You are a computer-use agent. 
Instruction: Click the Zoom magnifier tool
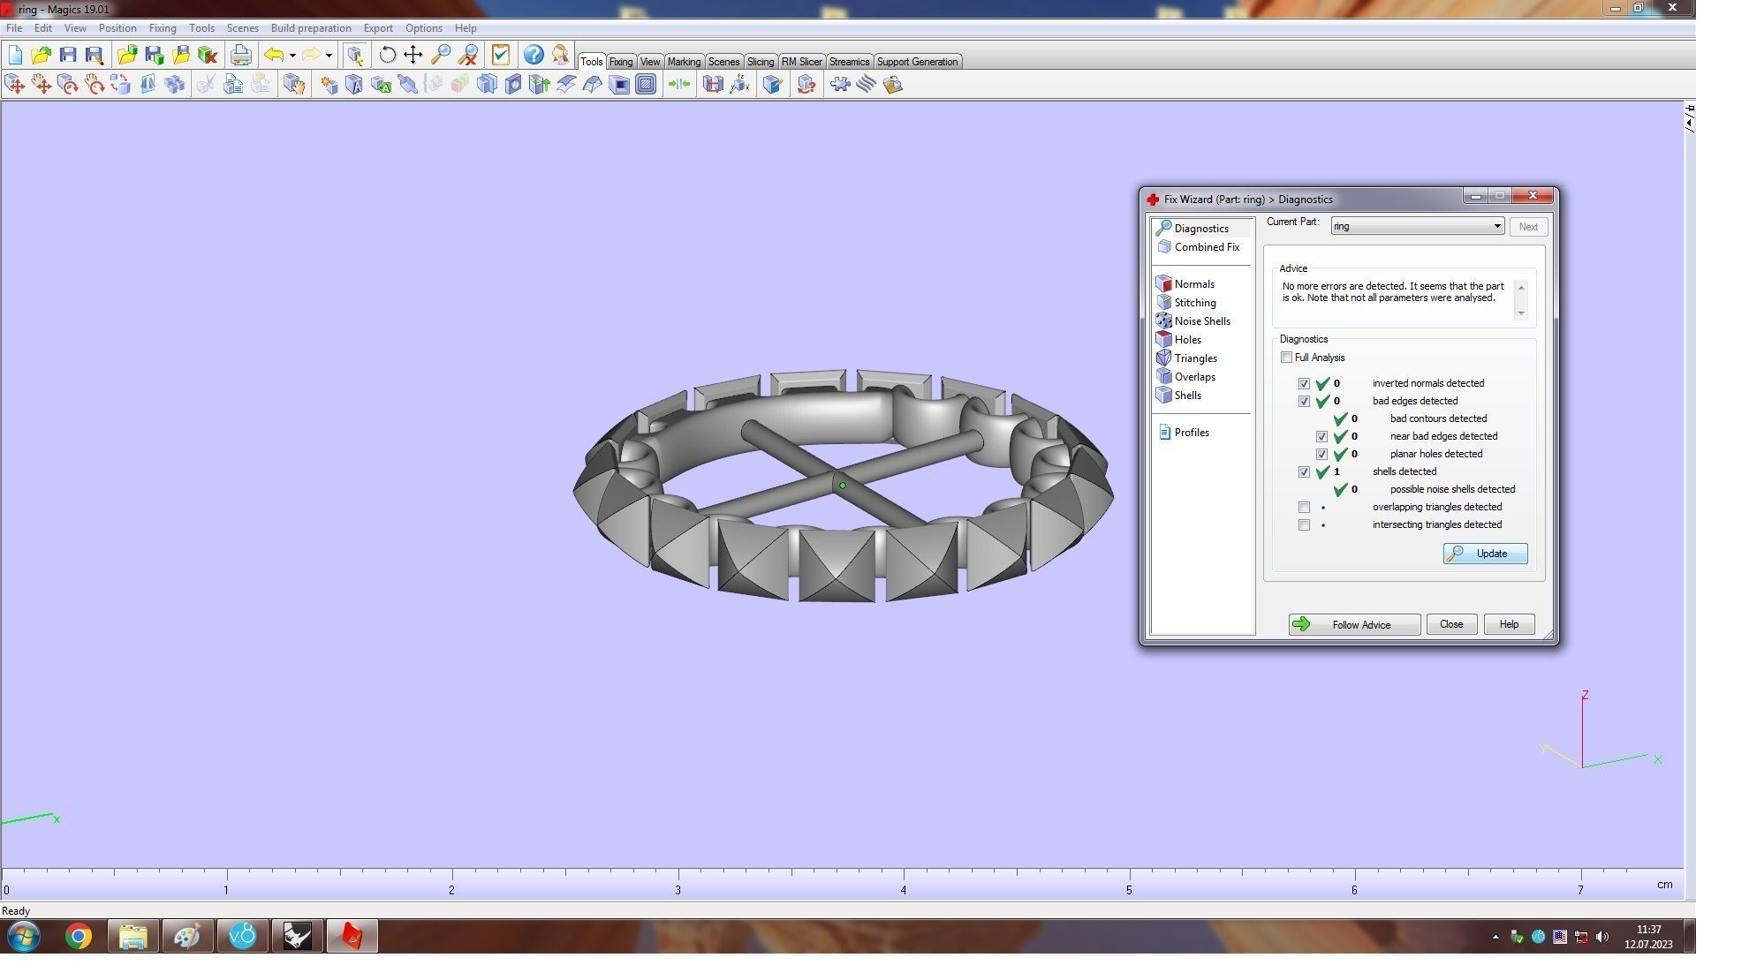440,56
